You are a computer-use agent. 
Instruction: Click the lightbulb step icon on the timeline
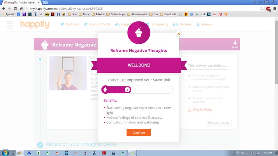(40, 60)
